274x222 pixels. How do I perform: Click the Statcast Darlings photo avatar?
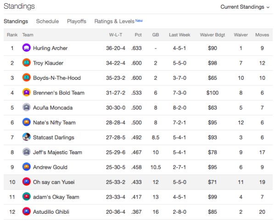coord(26,137)
